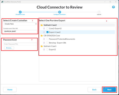
Task: Click the Case2-Export2 row text
Action: [x=55, y=29]
